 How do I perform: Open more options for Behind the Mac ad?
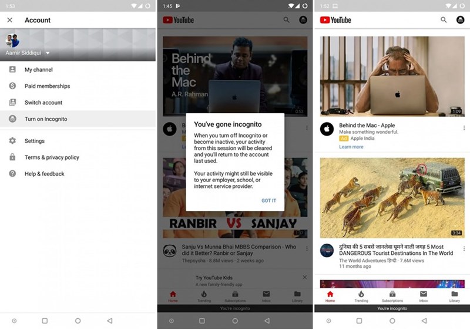[464, 128]
